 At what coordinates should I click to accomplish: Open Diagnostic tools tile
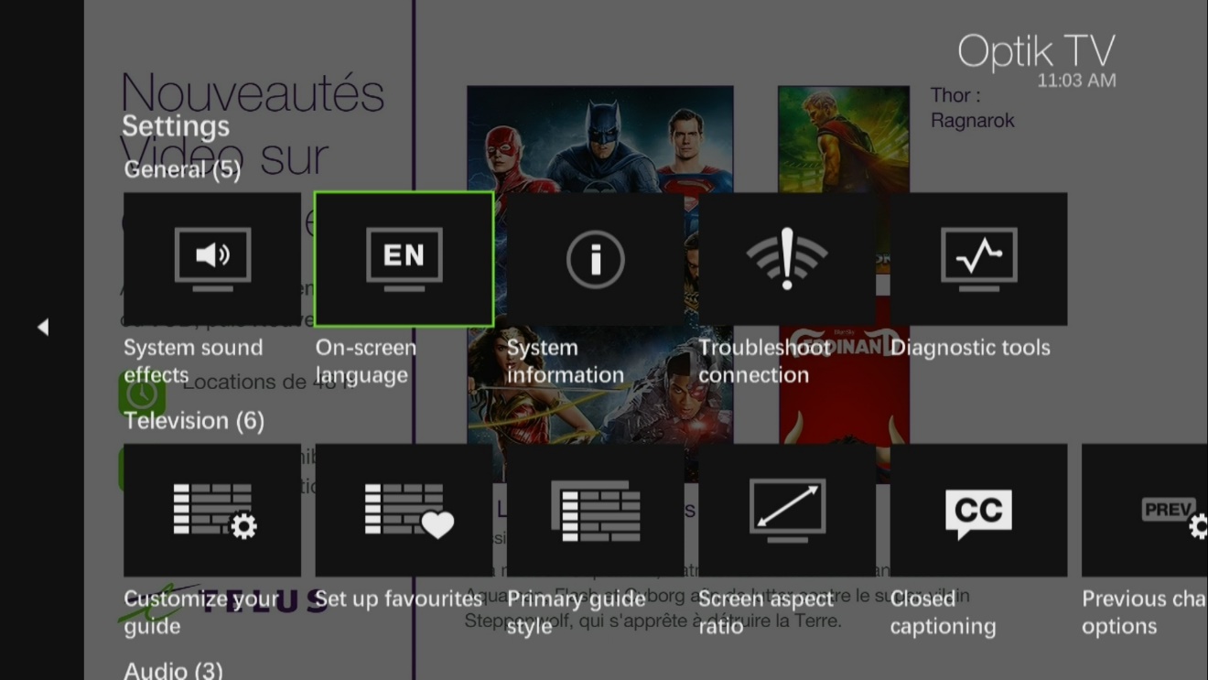pyautogui.click(x=978, y=259)
